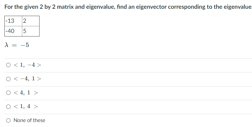
Task: Click the matrix cell containing -40
Action: (x=13, y=31)
